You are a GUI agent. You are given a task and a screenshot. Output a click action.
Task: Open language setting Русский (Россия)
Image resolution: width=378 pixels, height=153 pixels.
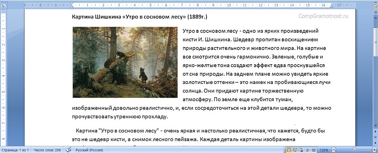click(x=89, y=150)
